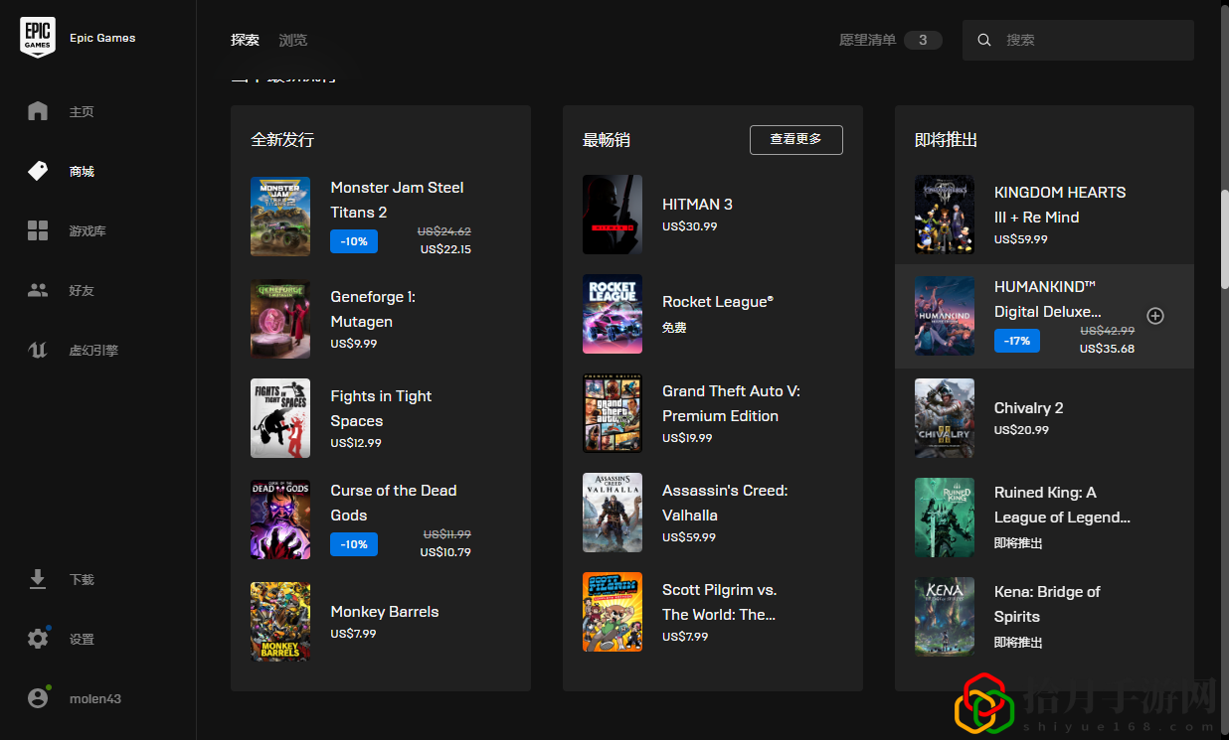The width and height of the screenshot is (1229, 740).
Task: Open the 主页 home icon in sidebar
Action: click(x=38, y=111)
